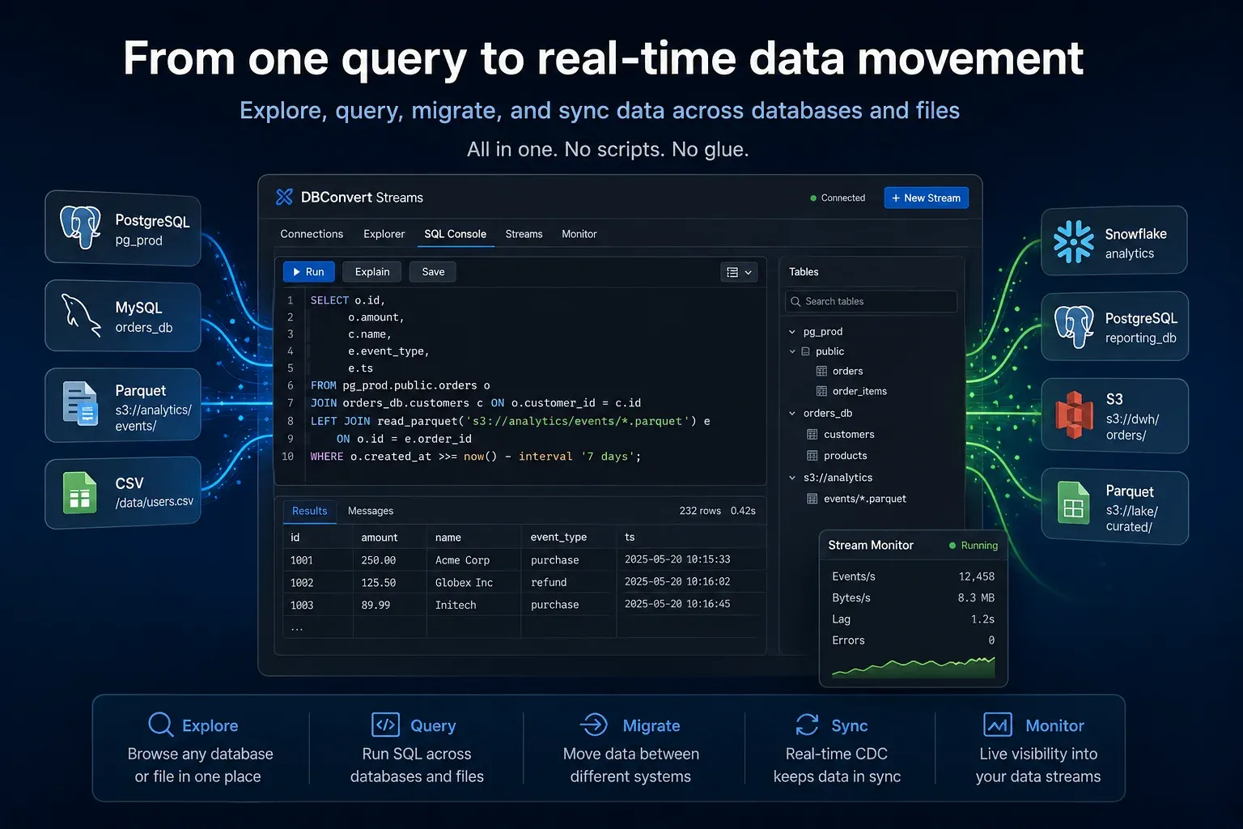
Task: Click the Events/s value 12,458
Action: (976, 576)
